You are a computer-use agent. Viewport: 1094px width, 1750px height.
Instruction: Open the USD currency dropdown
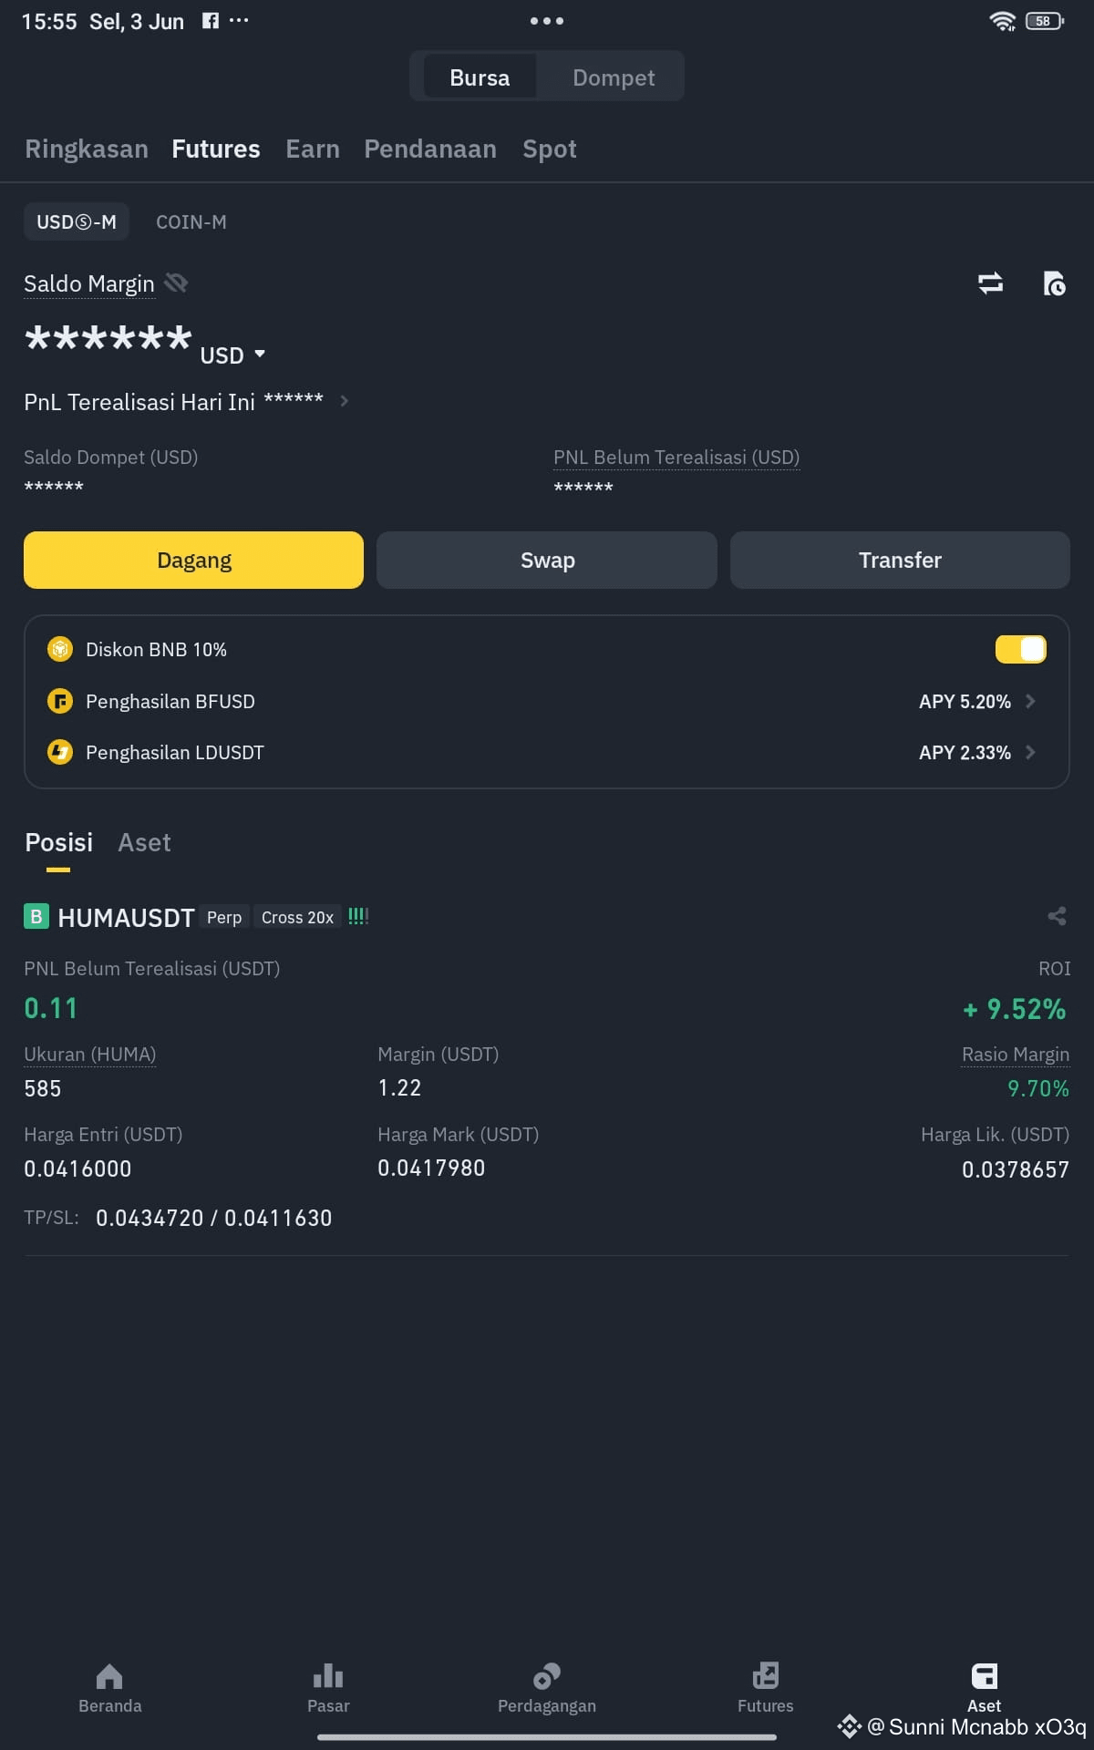tap(232, 355)
